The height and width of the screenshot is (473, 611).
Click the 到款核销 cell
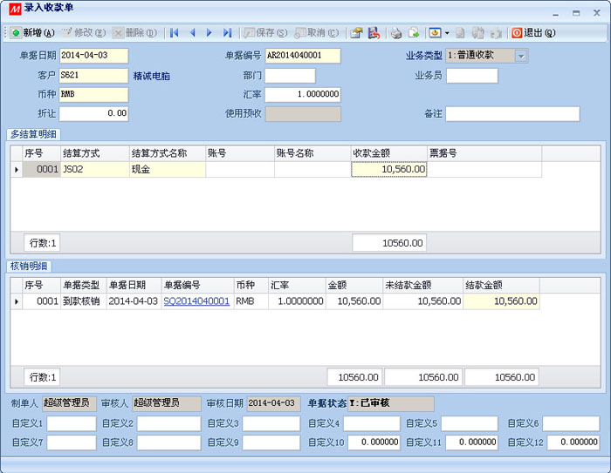click(84, 301)
